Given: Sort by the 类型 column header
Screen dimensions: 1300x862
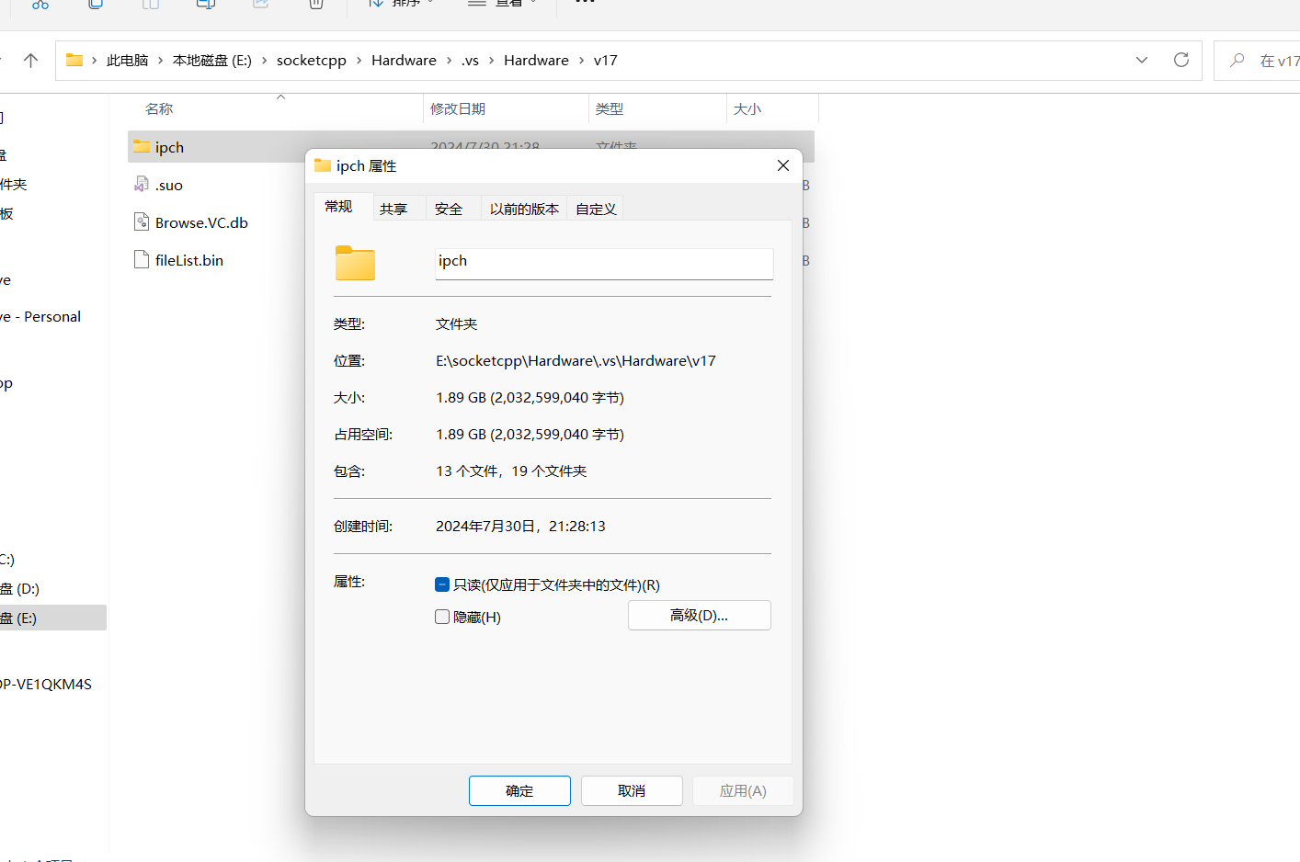Looking at the screenshot, I should (x=610, y=108).
